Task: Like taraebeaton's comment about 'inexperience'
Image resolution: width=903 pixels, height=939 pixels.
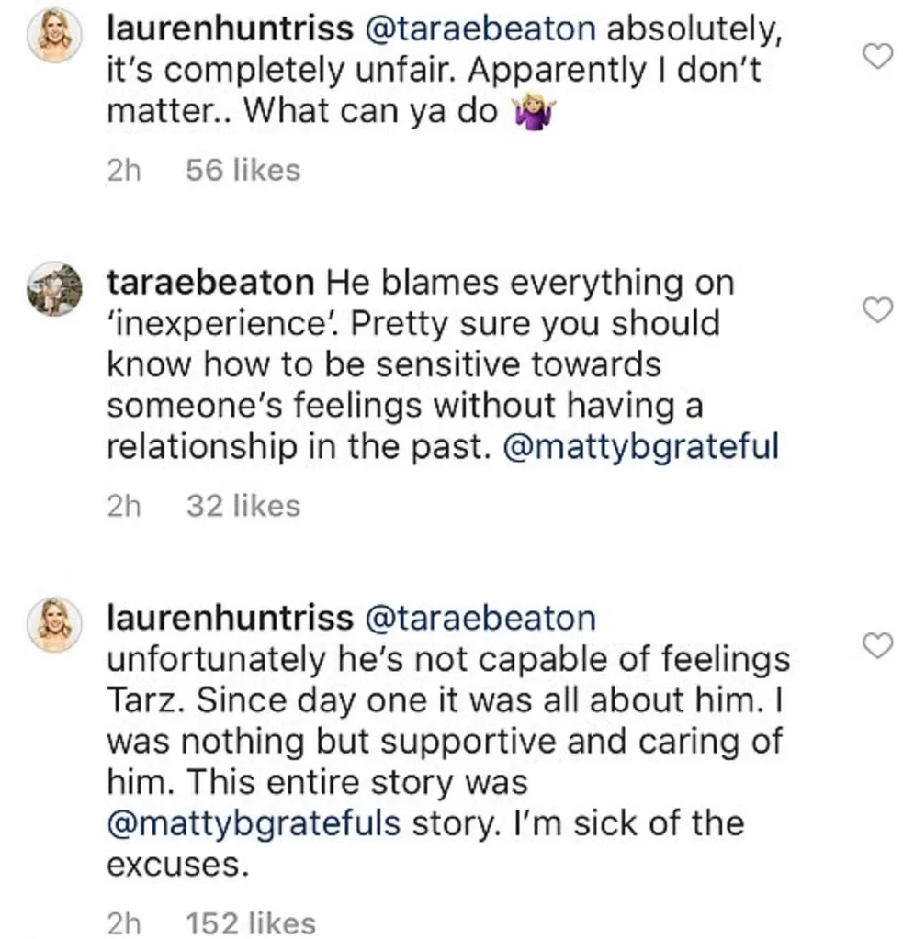Action: click(x=878, y=311)
